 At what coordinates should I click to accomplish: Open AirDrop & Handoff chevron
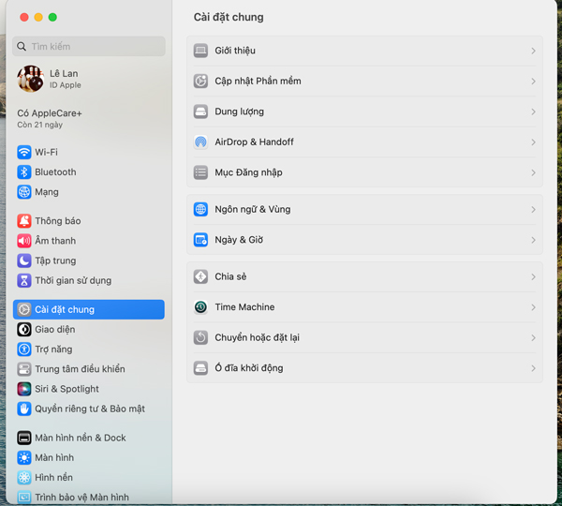pos(533,142)
